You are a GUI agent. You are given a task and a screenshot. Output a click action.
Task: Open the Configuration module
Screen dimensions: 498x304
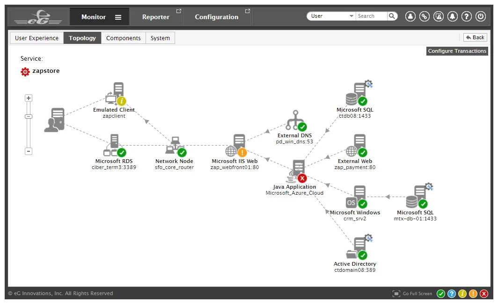217,17
